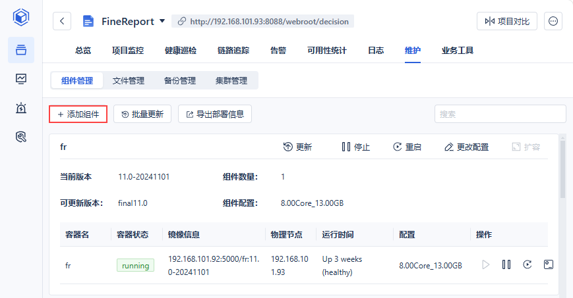
Task: Restart the fr container row icon
Action: click(527, 264)
